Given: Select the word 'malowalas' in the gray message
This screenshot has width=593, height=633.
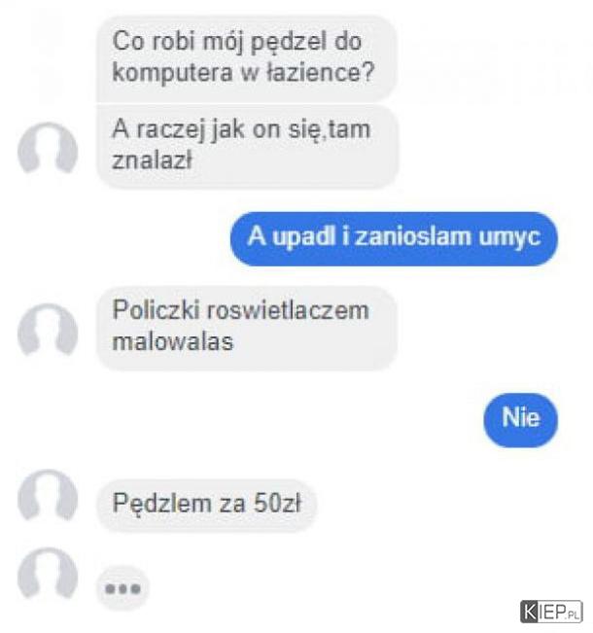Looking at the screenshot, I should (173, 341).
